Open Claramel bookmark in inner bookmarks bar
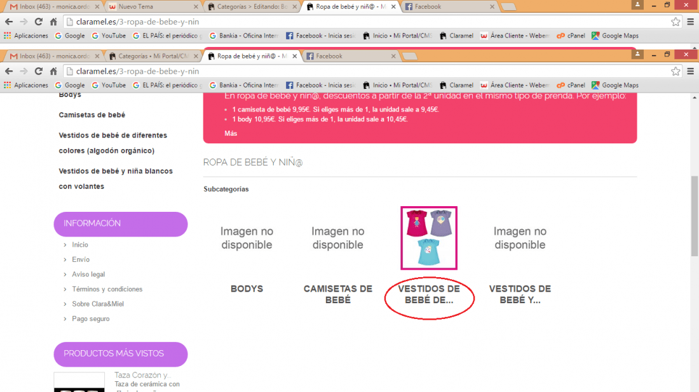The height and width of the screenshot is (392, 699). [456, 85]
